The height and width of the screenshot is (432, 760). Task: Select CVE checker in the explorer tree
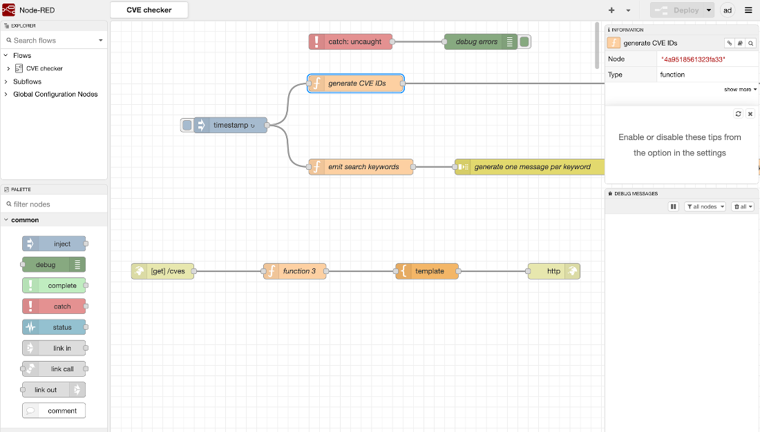tap(44, 68)
